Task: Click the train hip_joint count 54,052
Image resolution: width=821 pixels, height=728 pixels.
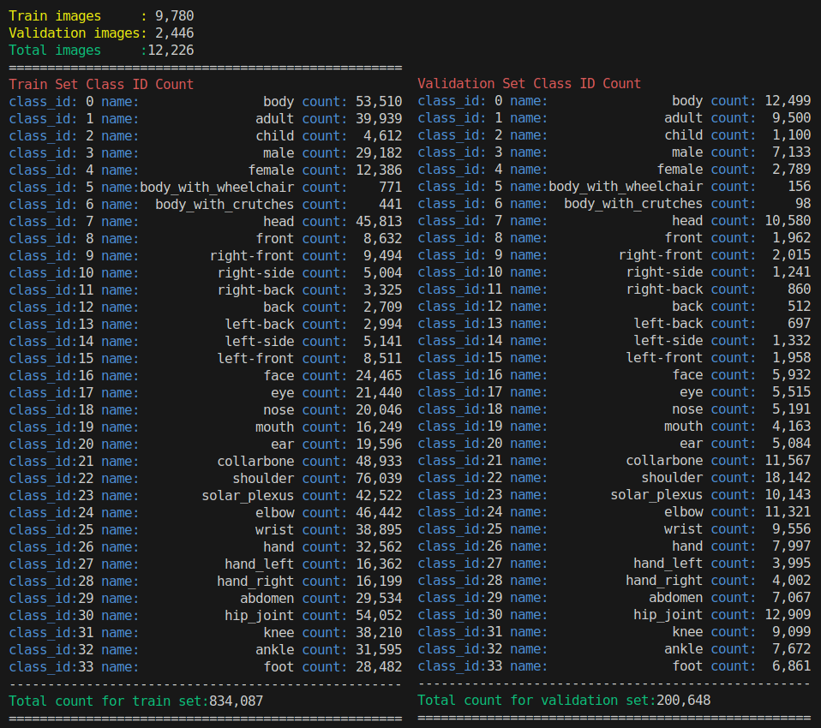Action: click(x=379, y=616)
